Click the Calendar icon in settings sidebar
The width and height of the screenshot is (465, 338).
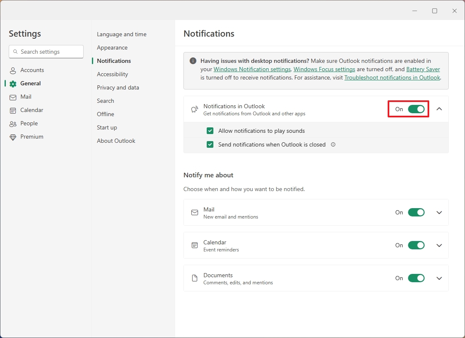[13, 110]
